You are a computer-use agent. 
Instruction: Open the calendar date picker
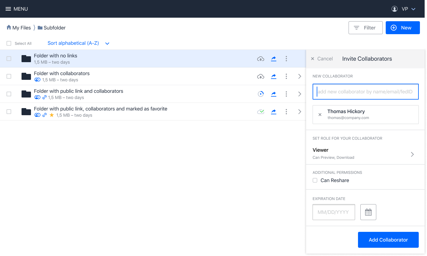[x=368, y=212]
